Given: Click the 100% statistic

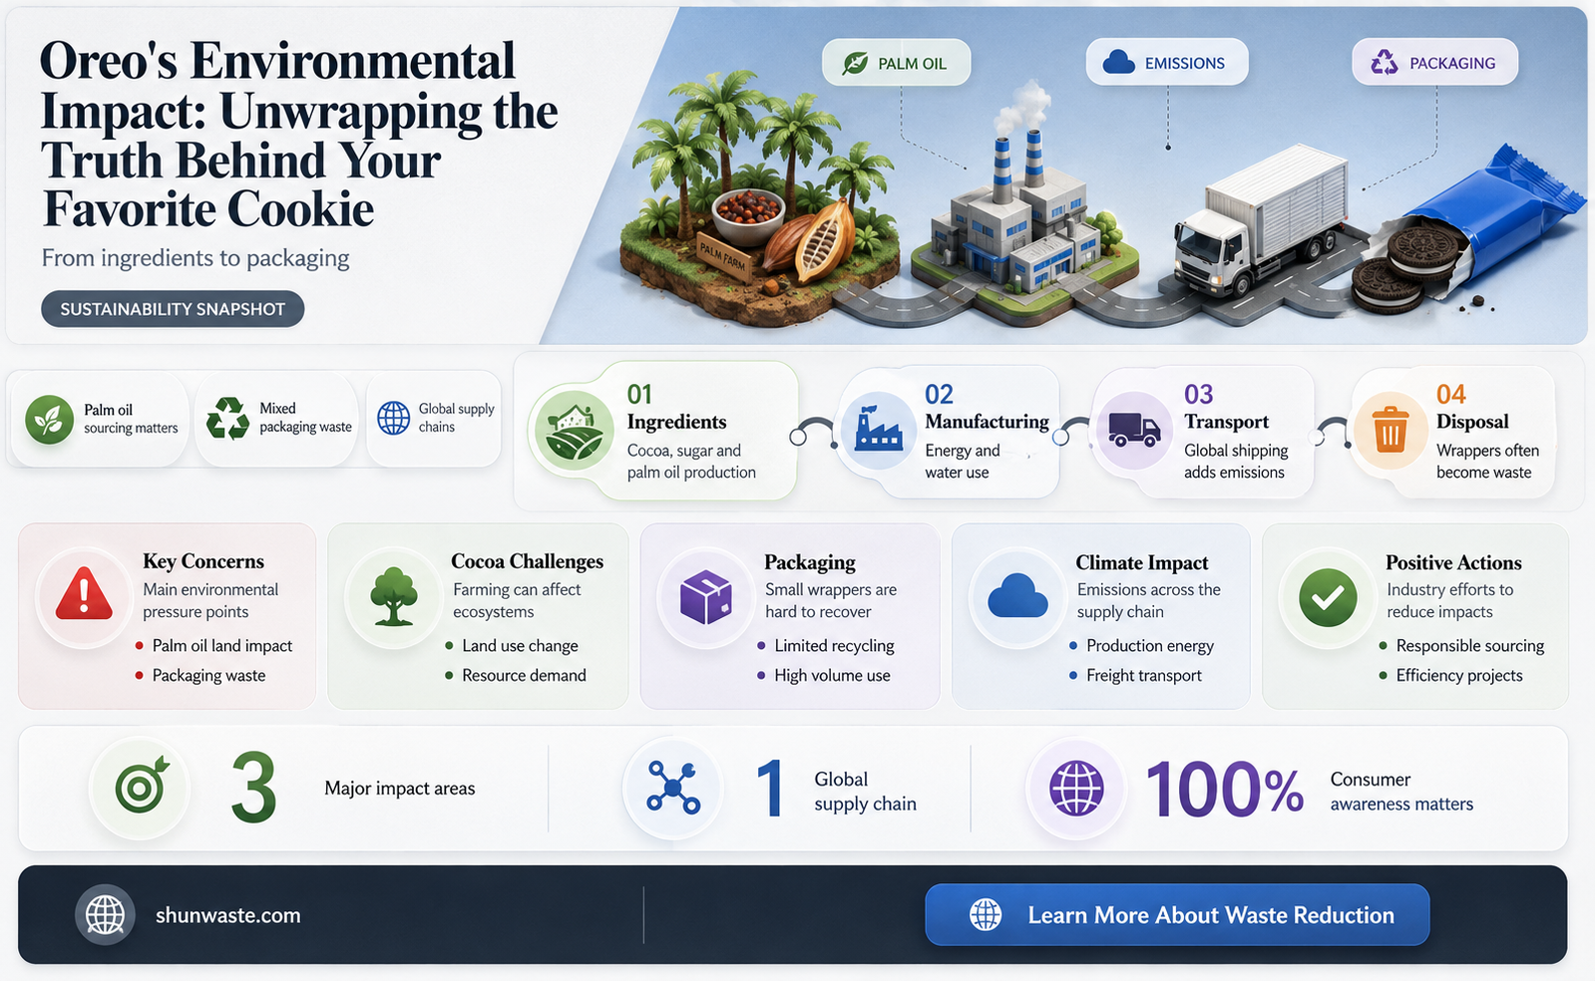Looking at the screenshot, I should pyautogui.click(x=1225, y=789).
